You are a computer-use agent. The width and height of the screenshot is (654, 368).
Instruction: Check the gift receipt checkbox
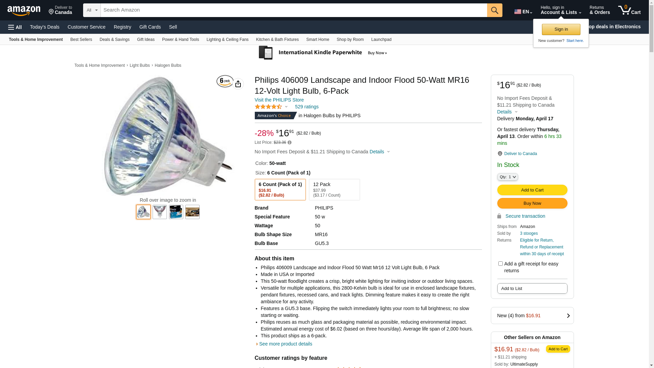tap(500, 264)
